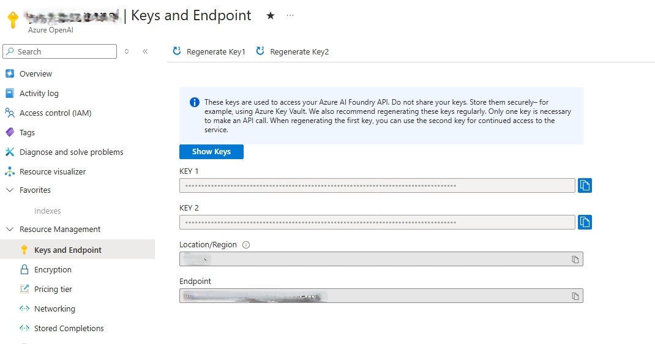This screenshot has width=655, height=344.
Task: Collapse the Resource Management section
Action: 9,230
